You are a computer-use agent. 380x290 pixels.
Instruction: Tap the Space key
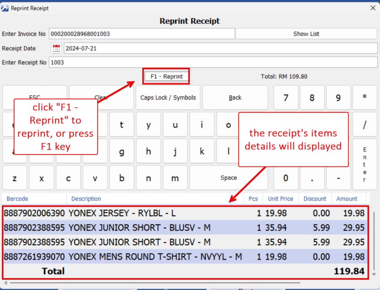pos(229,178)
